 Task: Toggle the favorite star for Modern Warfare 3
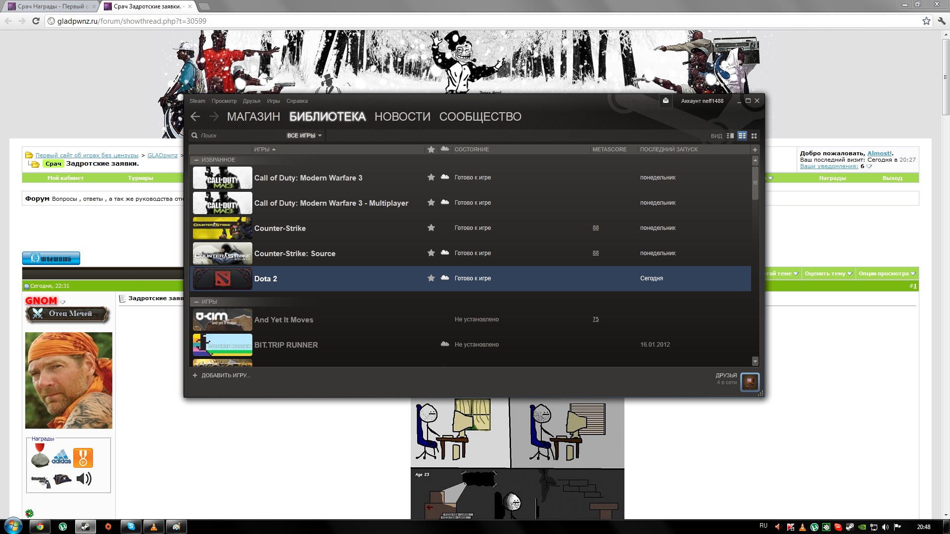pyautogui.click(x=431, y=178)
